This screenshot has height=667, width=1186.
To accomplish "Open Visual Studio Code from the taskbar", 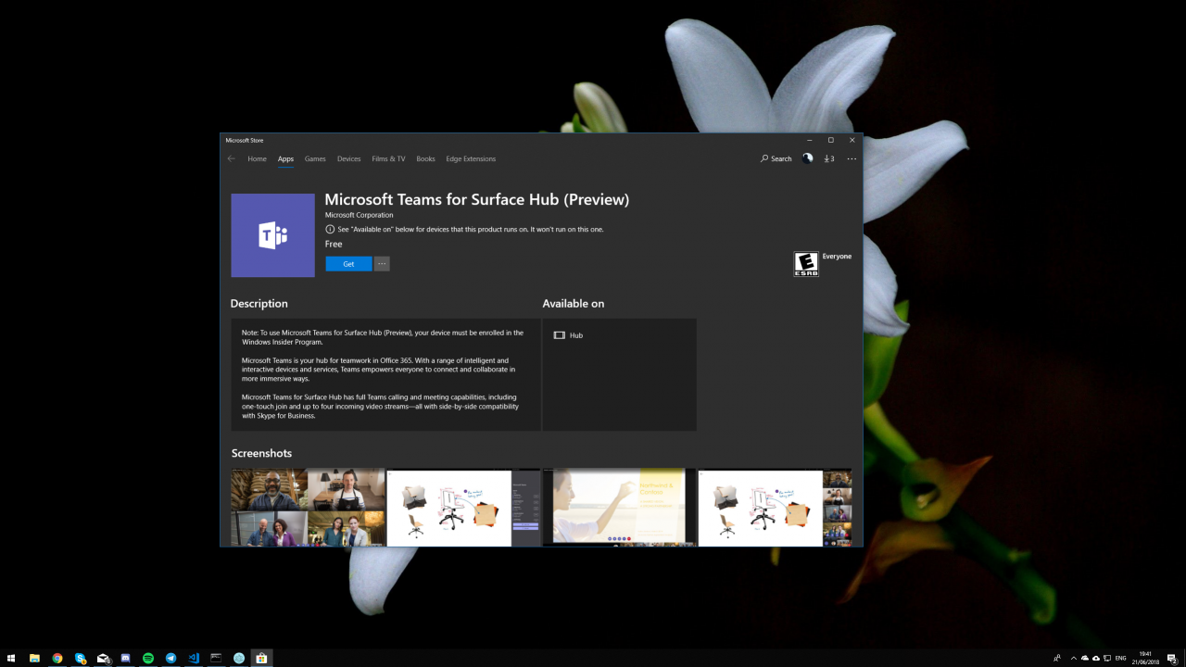I will pyautogui.click(x=194, y=658).
